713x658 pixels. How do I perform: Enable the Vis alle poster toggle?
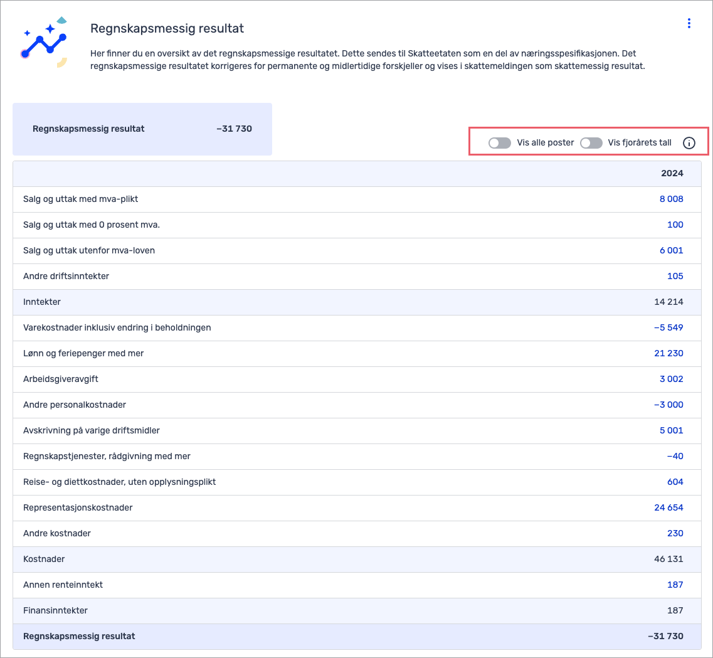pos(500,143)
